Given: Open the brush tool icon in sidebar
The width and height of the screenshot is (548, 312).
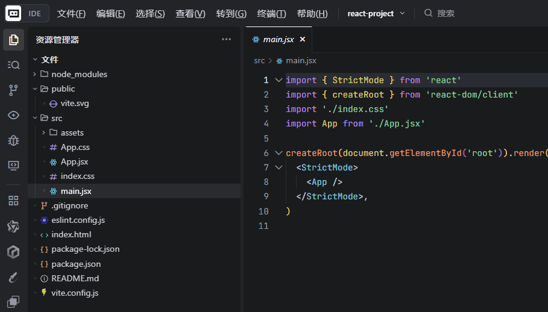Looking at the screenshot, I should [14, 278].
